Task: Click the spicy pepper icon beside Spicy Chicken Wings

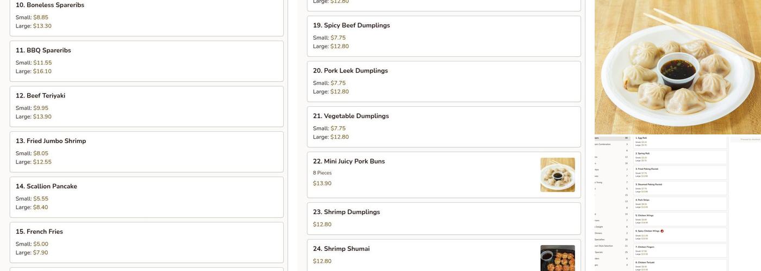Action: (662, 231)
